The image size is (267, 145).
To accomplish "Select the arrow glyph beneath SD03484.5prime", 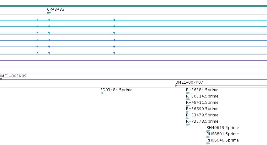I will pyautogui.click(x=102, y=93).
